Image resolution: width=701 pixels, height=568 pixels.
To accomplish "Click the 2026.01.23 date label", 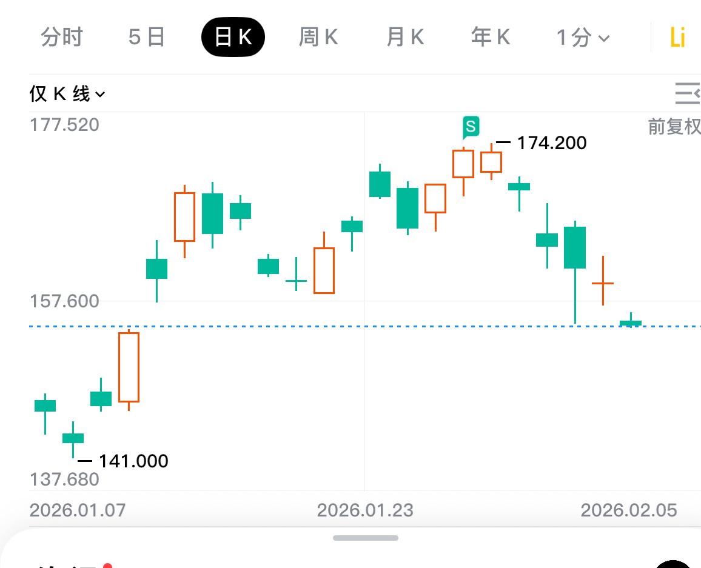I will (365, 510).
